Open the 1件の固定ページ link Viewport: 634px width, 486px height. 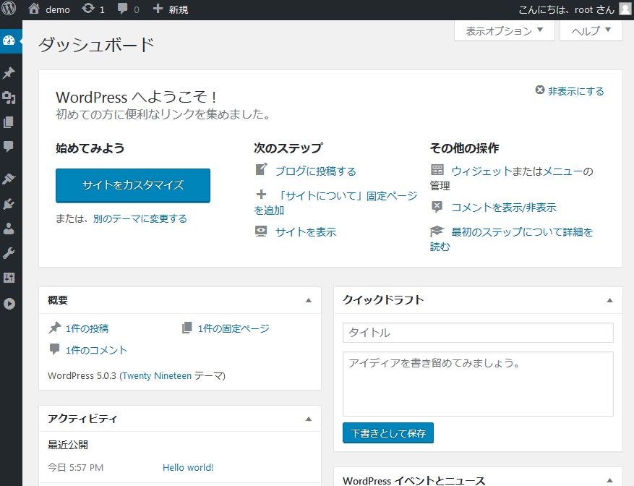234,328
